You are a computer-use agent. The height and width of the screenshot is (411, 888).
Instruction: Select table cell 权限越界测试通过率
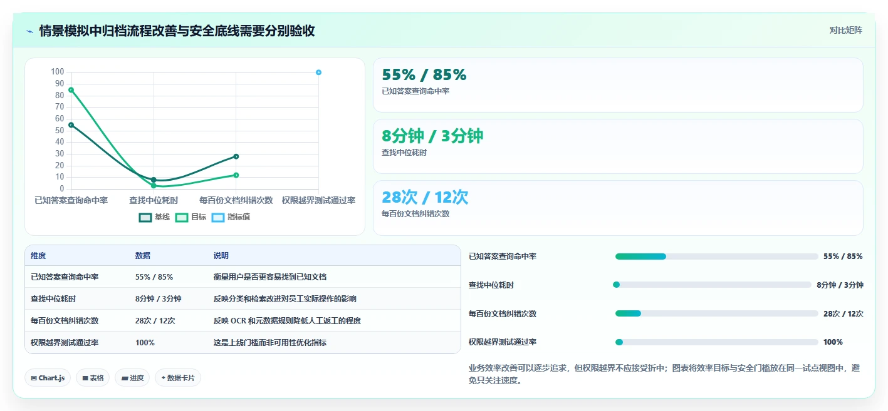(x=65, y=343)
